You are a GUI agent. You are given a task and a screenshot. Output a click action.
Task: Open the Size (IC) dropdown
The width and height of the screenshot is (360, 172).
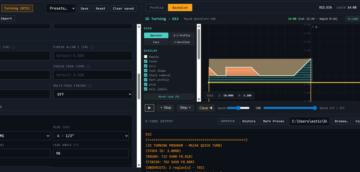point(91,136)
